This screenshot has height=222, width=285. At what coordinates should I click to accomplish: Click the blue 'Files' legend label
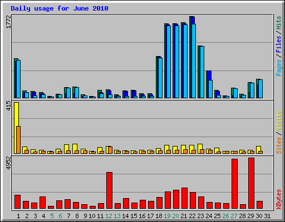[x=278, y=44]
